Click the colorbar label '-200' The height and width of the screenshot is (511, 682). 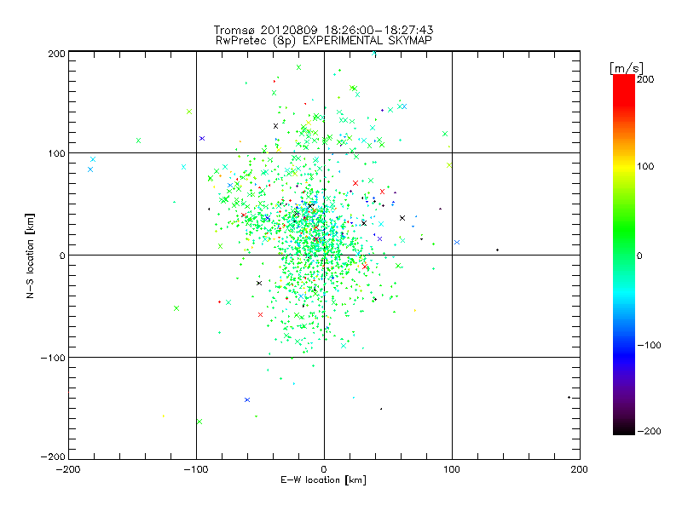pos(649,432)
